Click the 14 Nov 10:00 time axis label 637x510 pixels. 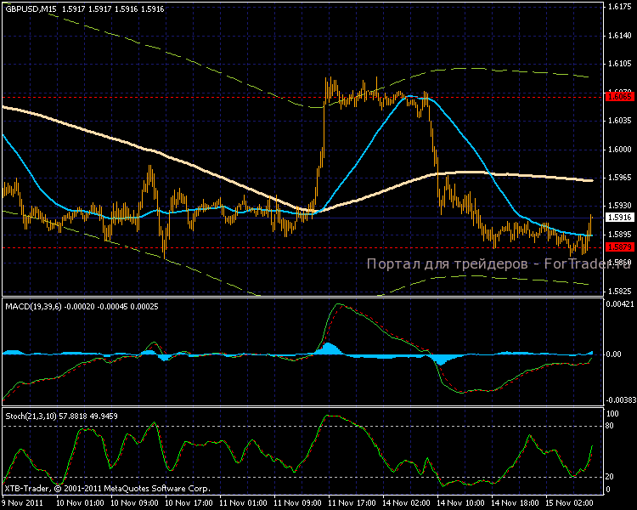[x=461, y=503]
